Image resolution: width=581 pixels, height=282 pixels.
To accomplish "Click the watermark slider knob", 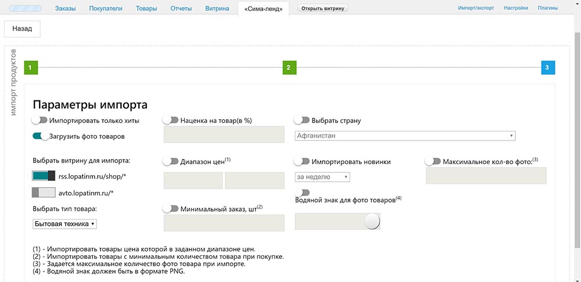I will 371,221.
